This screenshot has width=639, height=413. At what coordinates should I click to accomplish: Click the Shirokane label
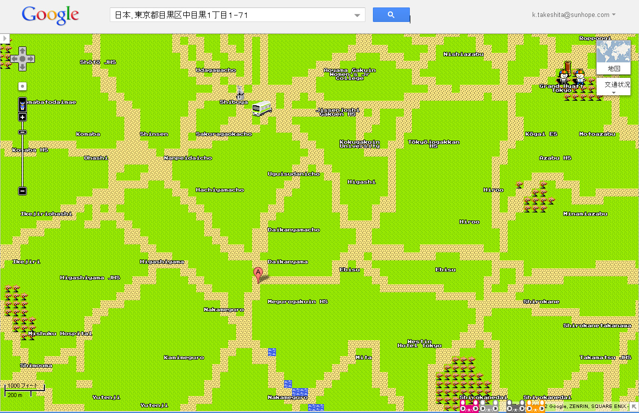[x=541, y=302]
